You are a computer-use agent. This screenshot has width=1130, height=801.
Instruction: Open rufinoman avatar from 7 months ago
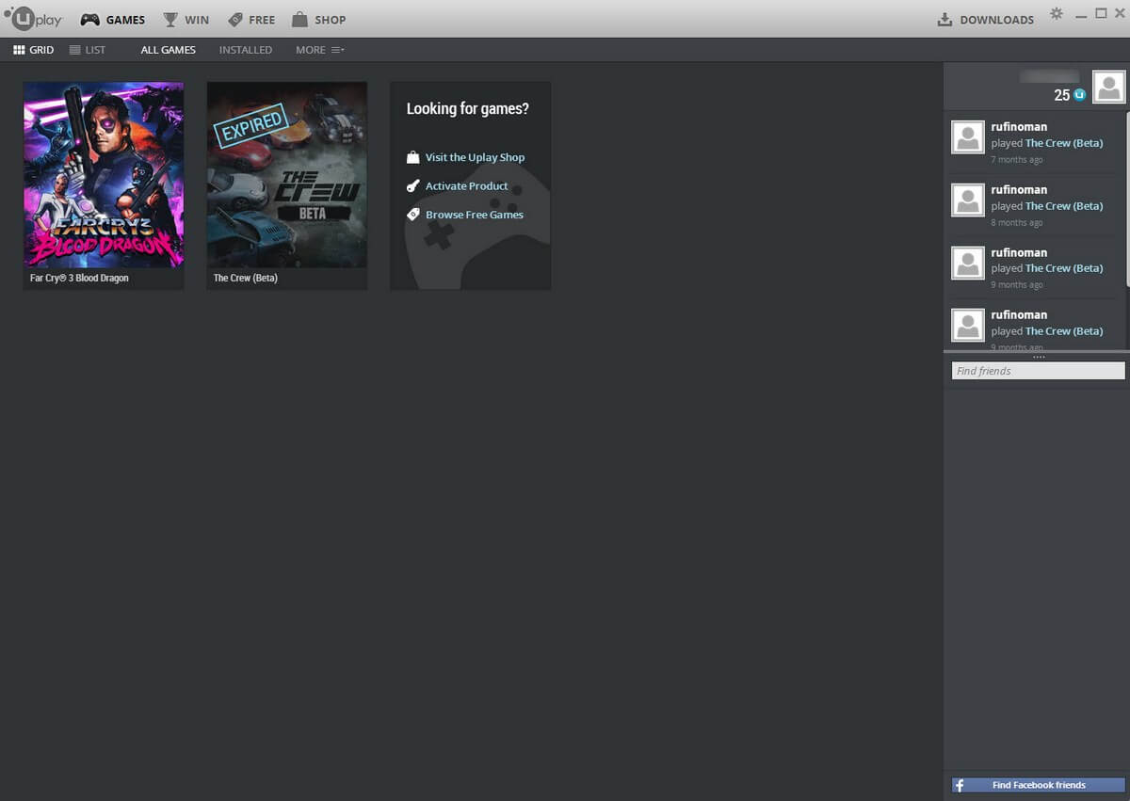[968, 136]
